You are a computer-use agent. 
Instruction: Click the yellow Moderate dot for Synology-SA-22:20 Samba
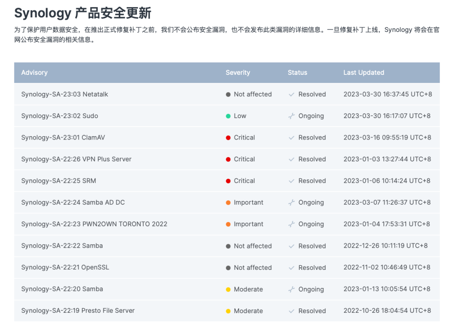tap(227, 289)
